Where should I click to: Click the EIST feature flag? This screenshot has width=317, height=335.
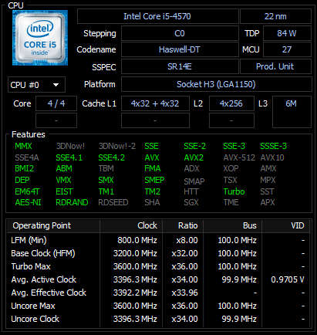tap(65, 191)
